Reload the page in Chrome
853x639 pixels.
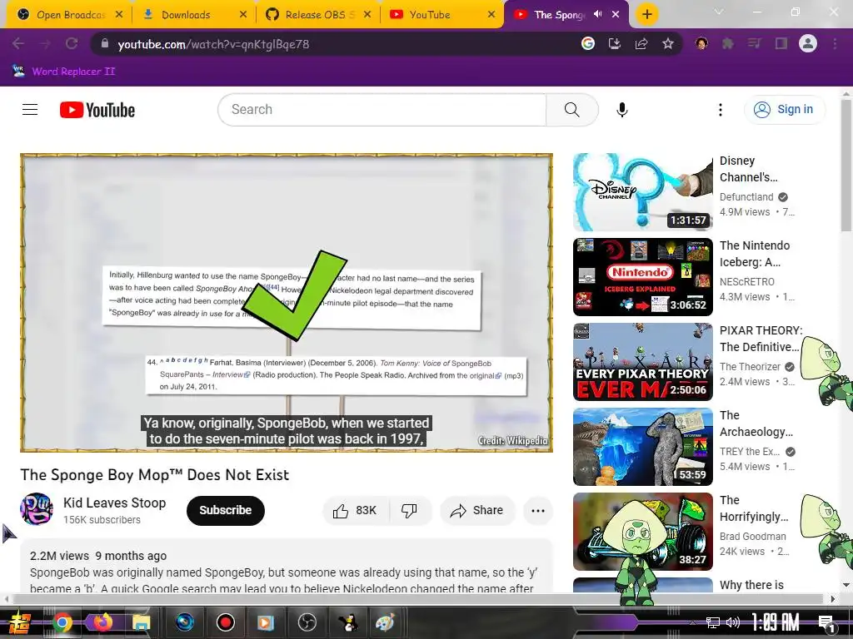(x=72, y=43)
